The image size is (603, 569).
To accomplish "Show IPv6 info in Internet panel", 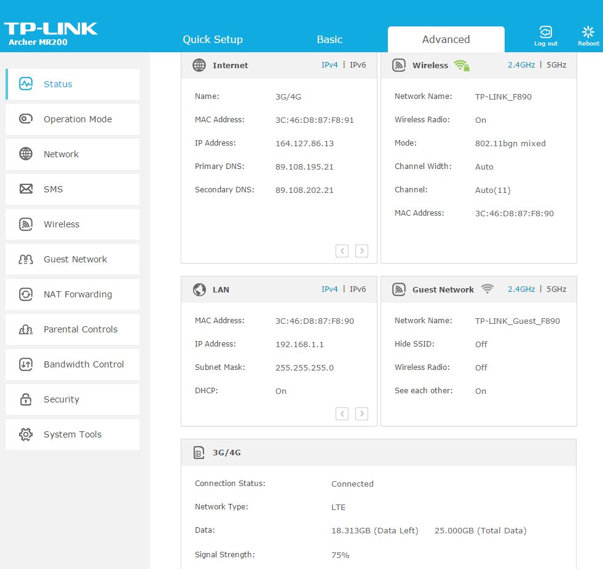I will point(358,65).
